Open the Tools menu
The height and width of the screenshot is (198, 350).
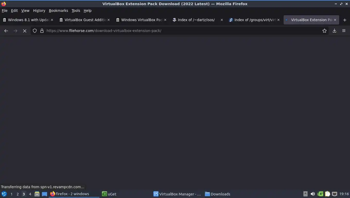(x=76, y=11)
